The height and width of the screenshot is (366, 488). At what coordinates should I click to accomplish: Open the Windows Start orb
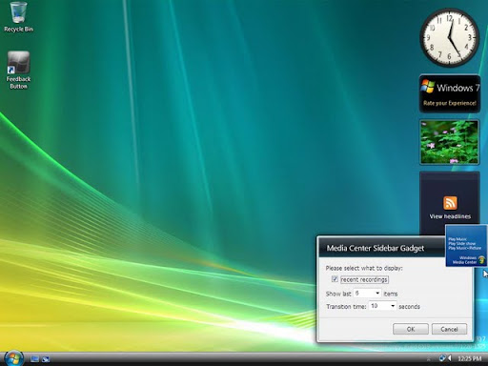13,358
